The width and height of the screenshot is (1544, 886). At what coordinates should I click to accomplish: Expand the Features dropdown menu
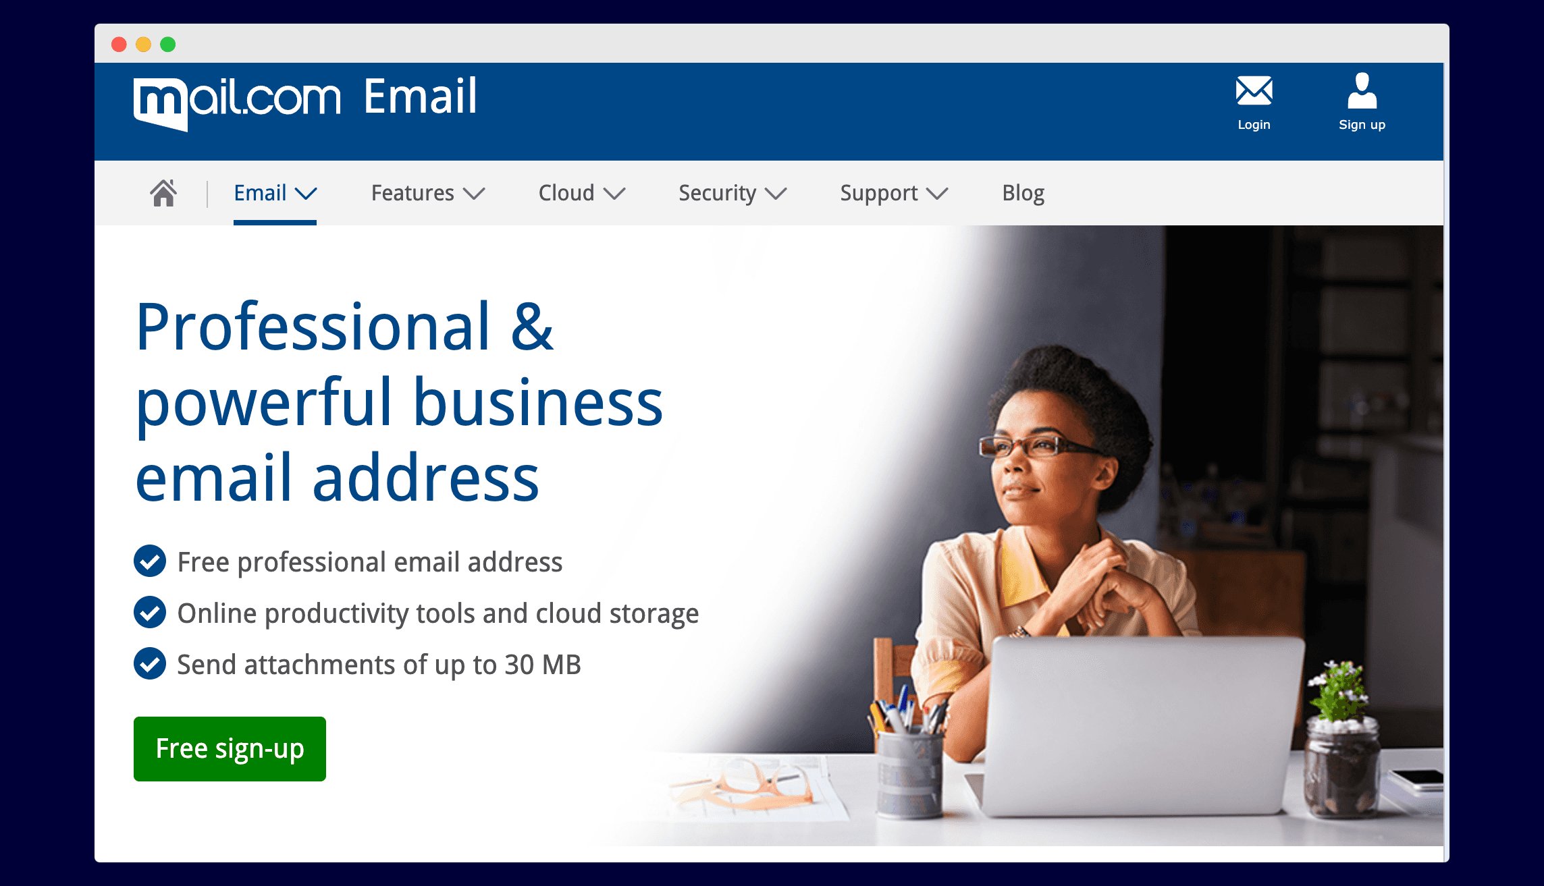click(x=429, y=193)
